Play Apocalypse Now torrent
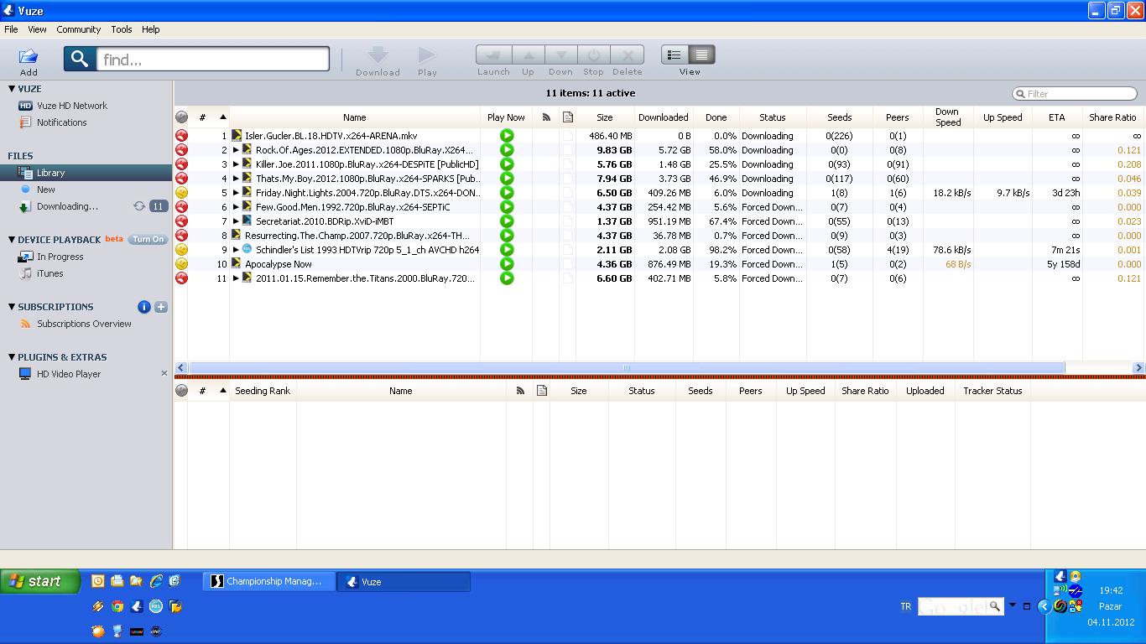The image size is (1146, 644). pyautogui.click(x=507, y=264)
